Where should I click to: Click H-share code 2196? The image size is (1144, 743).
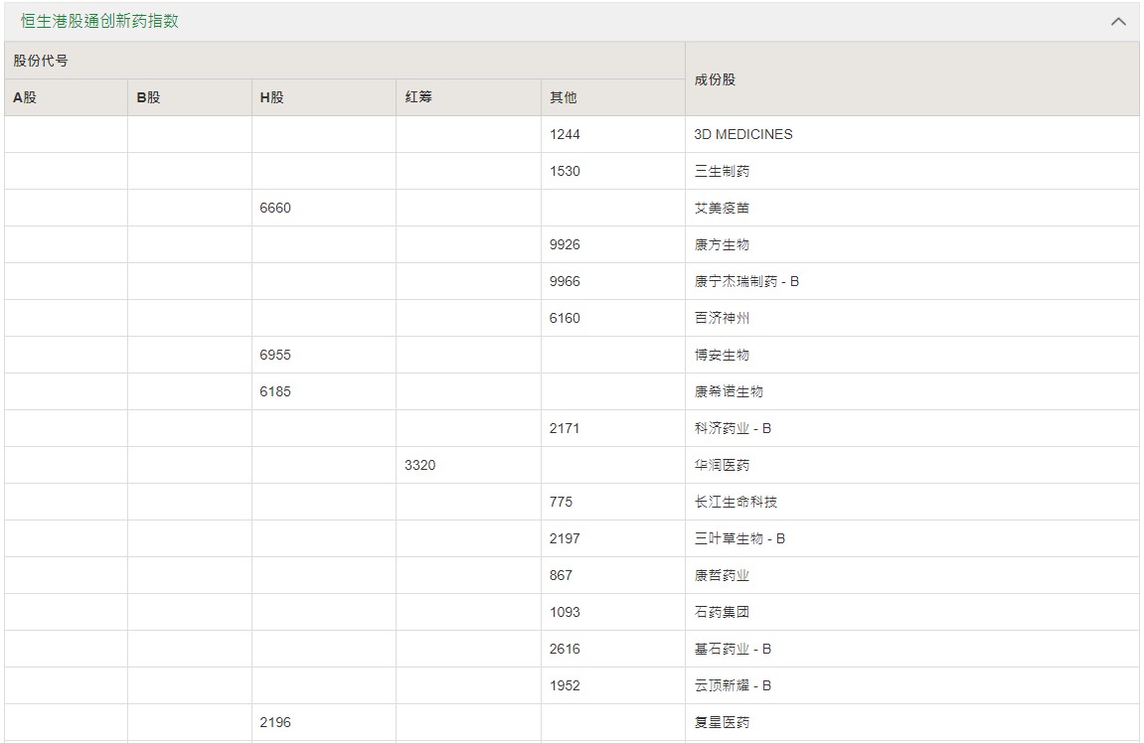[275, 722]
